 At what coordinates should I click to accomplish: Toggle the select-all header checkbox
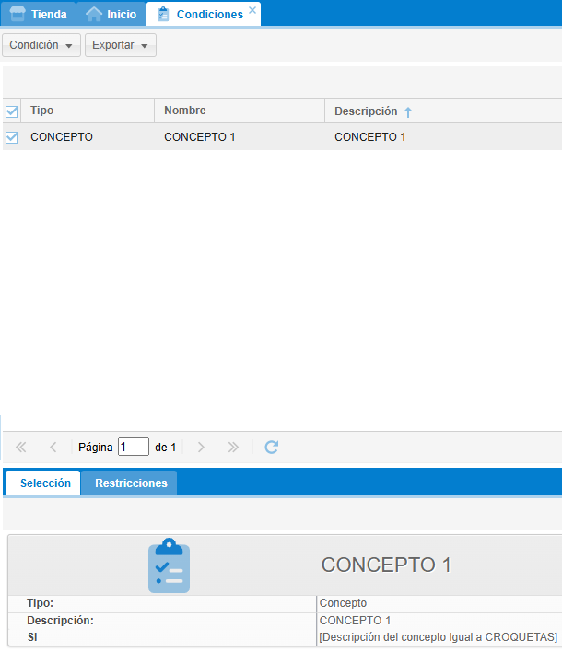pos(12,111)
